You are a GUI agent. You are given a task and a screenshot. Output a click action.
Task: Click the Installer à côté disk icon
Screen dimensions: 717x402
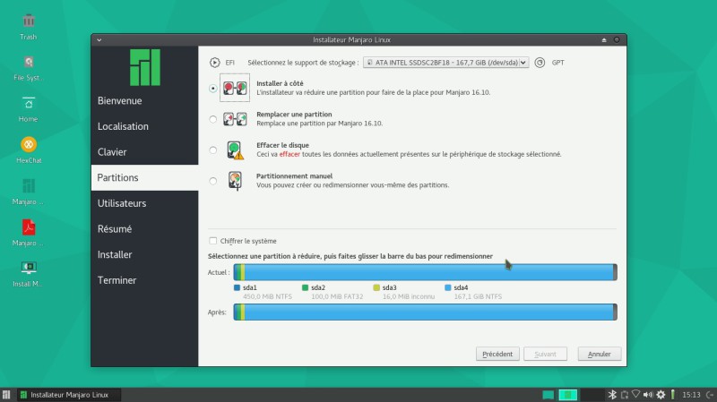click(x=235, y=88)
